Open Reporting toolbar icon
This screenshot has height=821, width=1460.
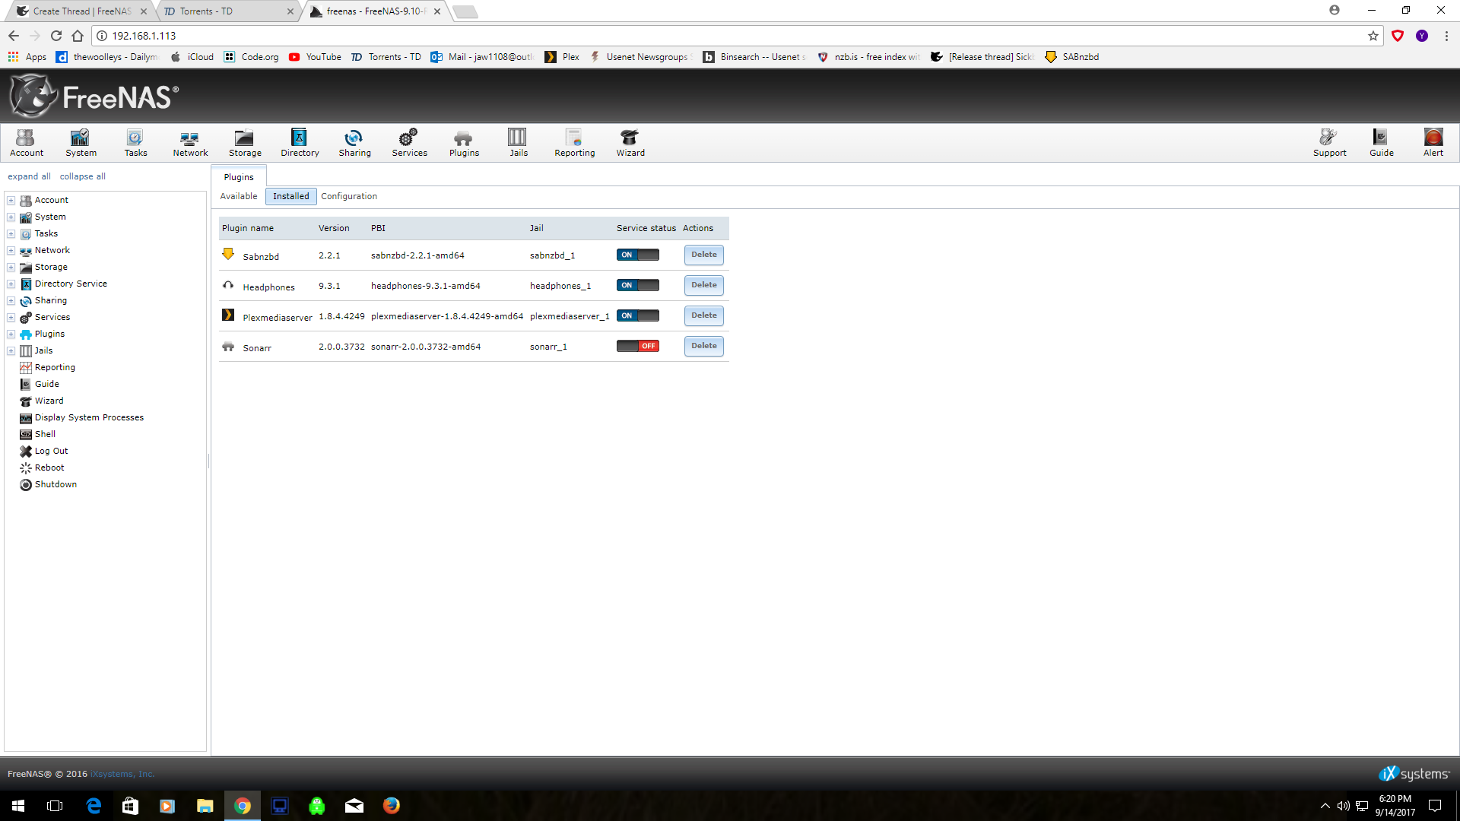[574, 142]
